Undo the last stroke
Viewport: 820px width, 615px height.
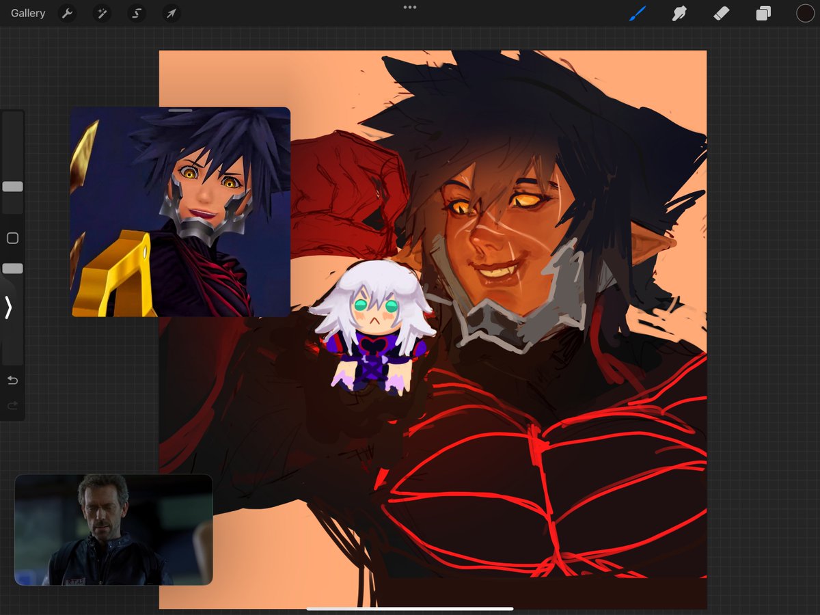coord(12,381)
